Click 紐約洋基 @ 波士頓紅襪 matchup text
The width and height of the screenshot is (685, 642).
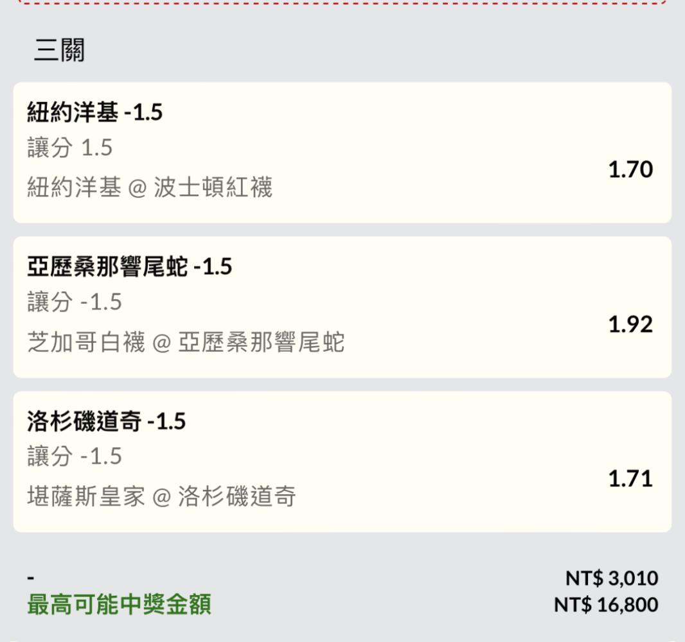click(x=150, y=187)
